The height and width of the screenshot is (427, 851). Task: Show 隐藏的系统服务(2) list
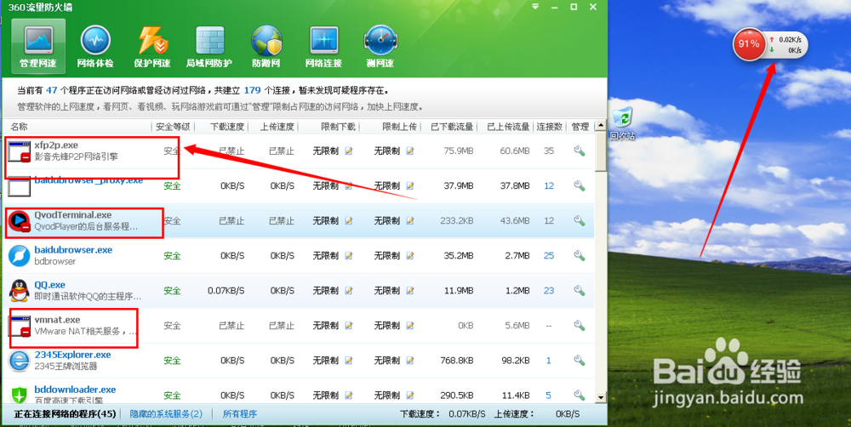pyautogui.click(x=166, y=414)
